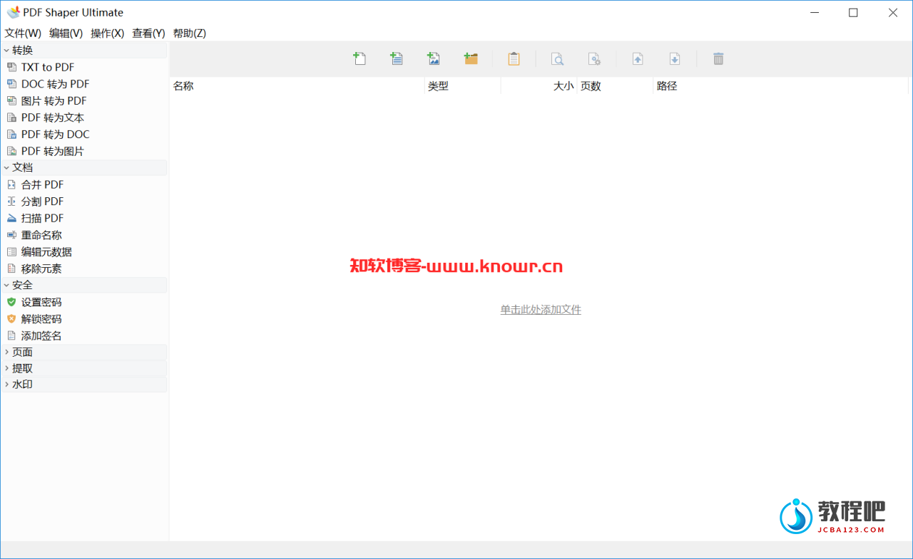Click the move file down icon
The image size is (913, 559).
[x=675, y=58]
